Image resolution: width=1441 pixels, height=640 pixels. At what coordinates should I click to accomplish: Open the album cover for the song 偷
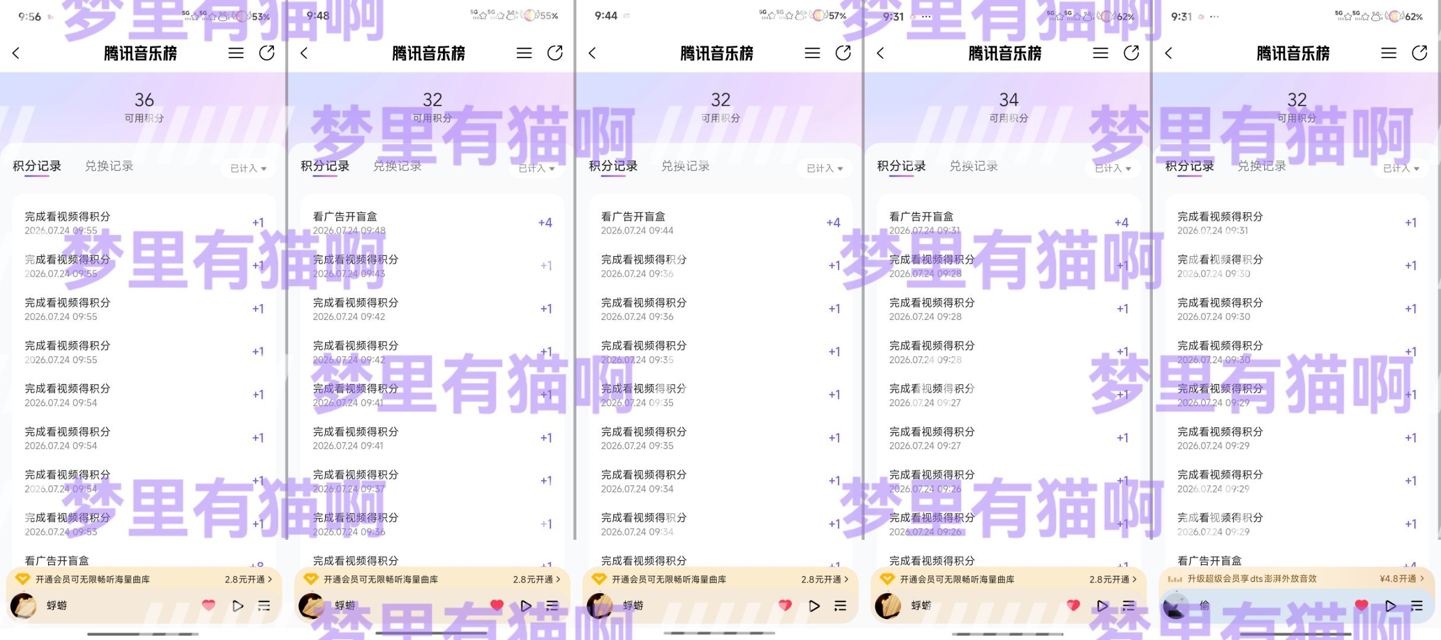tap(1177, 606)
